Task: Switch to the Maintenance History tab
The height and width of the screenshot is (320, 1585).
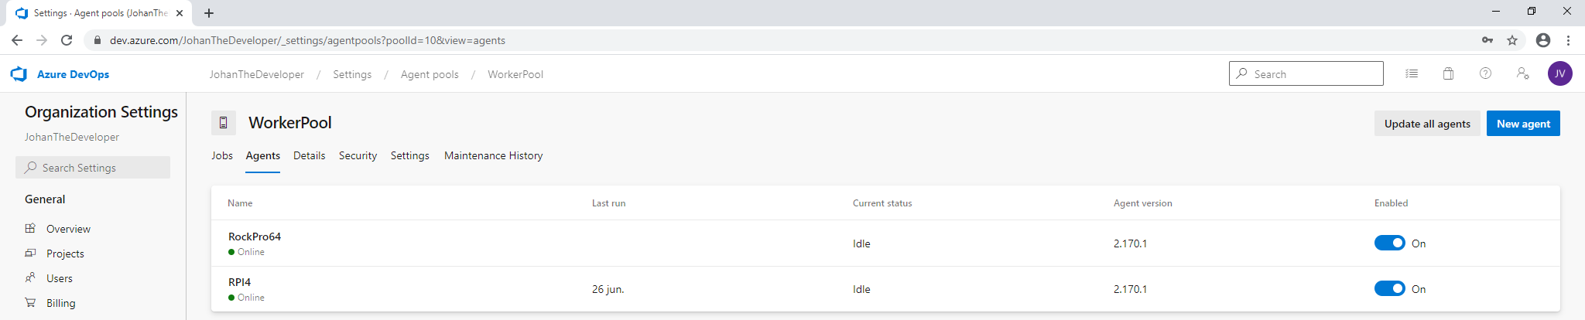Action: point(493,155)
